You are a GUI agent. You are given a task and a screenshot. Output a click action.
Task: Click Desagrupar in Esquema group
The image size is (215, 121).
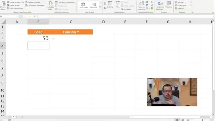(x=181, y=5)
